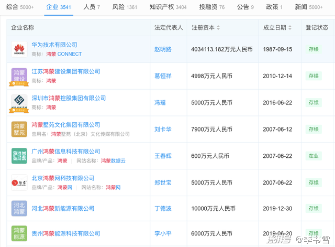
Task: Click the 登记状态 column header
Action: (317, 28)
